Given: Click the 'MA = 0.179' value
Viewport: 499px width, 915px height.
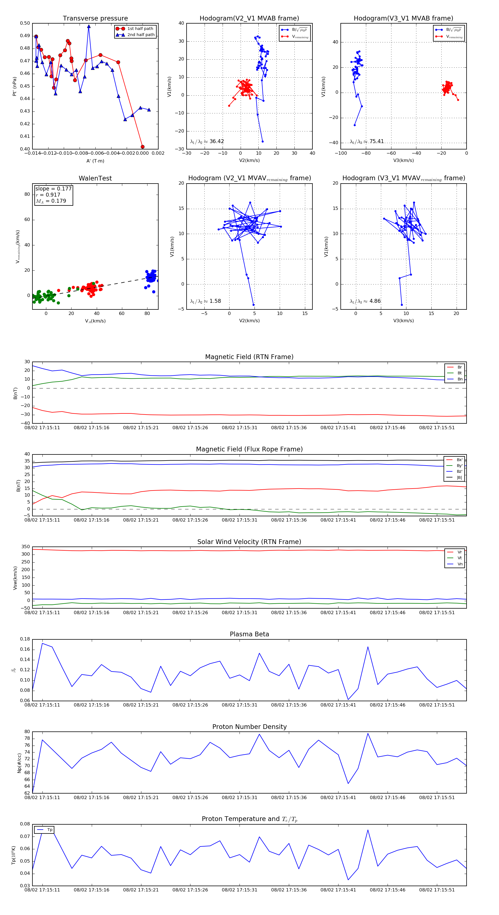Looking at the screenshot, I should click(x=51, y=201).
